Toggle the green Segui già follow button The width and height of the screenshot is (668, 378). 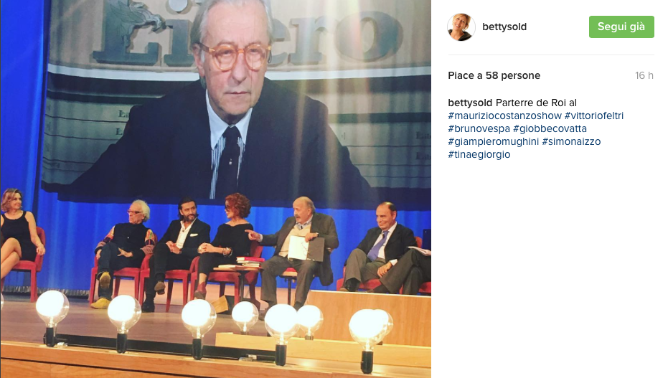[621, 27]
